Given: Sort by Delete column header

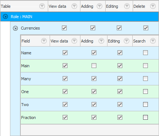Looking at the screenshot, I should [139, 6].
